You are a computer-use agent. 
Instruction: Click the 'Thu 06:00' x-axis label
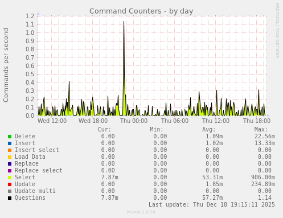pos(175,121)
